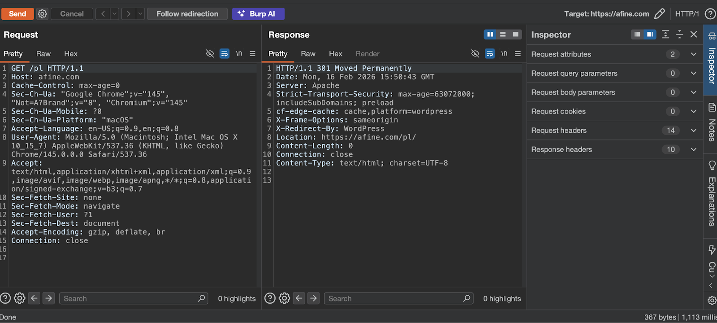Dock the Inspector on the right

[x=650, y=35]
